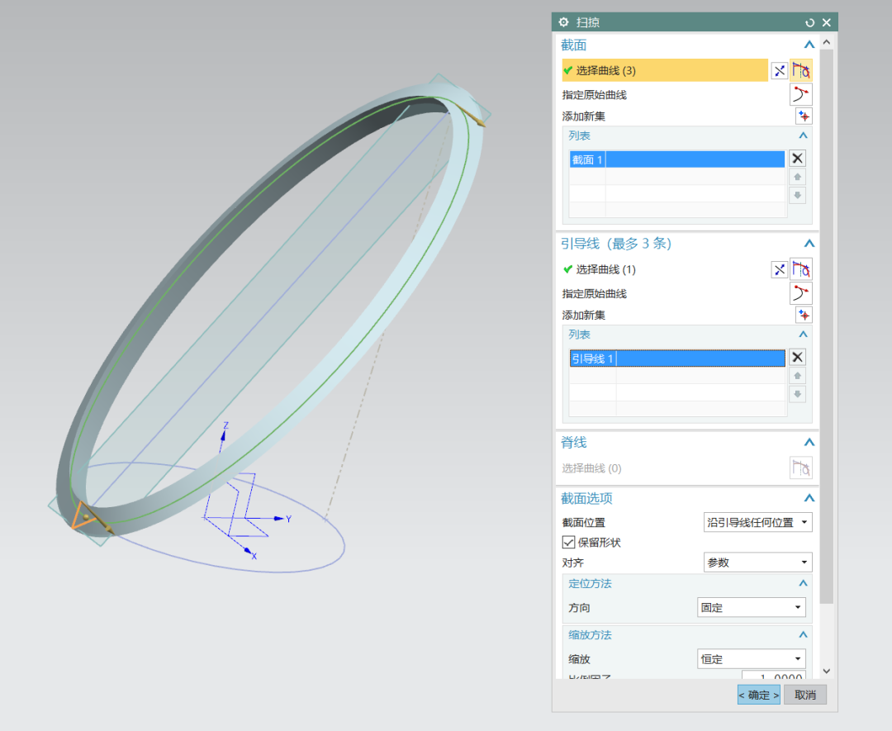Click 添加新集 icon in 引导线 section
Screen dimensions: 892x731
coord(804,315)
